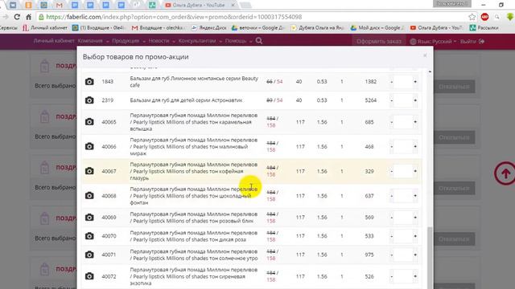Viewport: 515px width, 289px height.
Task: Click item name for 40070 дикая роза
Action: click(194, 236)
